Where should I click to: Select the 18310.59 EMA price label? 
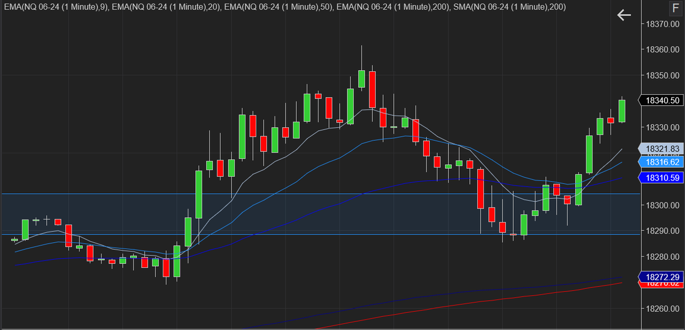tap(661, 178)
